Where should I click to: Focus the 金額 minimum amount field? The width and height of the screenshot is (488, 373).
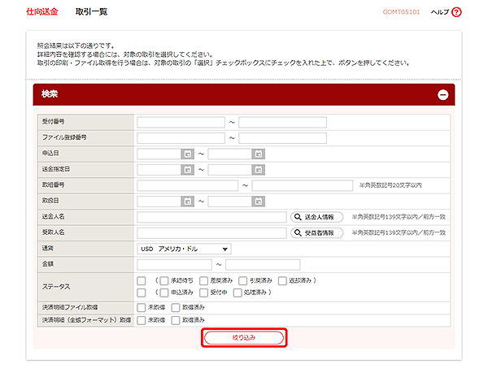(174, 265)
